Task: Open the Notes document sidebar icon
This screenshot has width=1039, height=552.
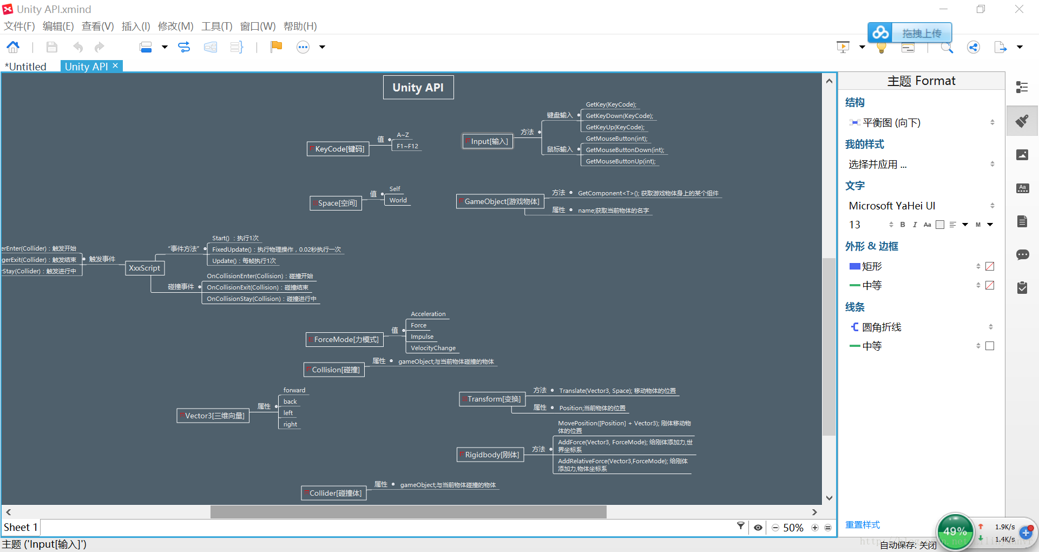Action: coord(1022,221)
